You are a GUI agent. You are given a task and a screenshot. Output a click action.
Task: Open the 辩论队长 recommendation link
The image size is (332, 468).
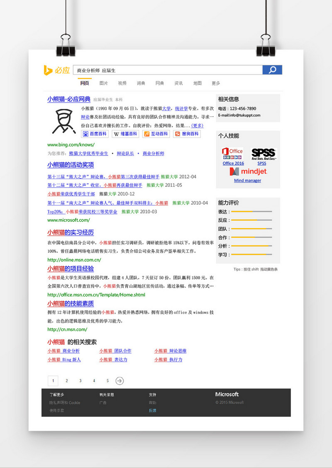click(x=125, y=153)
